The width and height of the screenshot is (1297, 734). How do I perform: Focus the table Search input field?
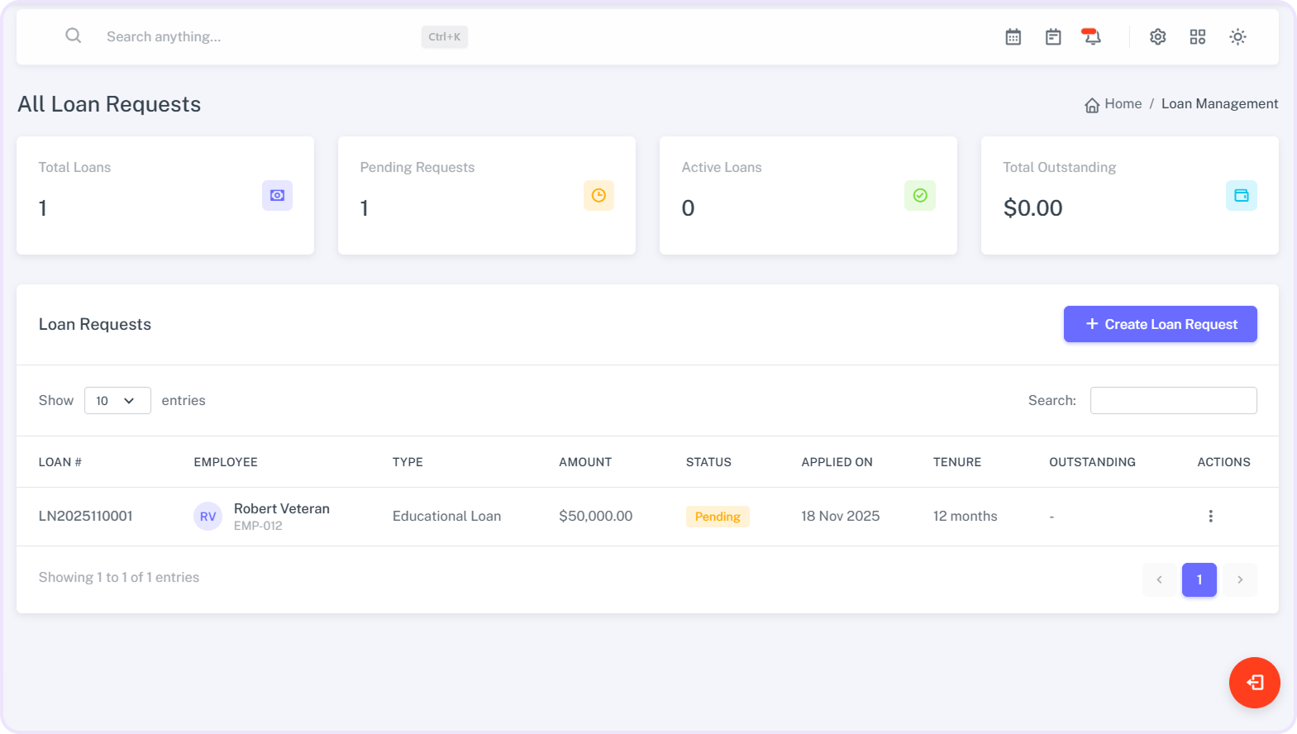[1173, 400]
